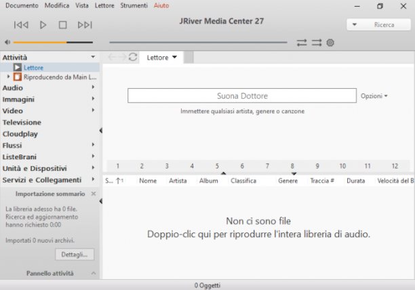The height and width of the screenshot is (290, 415).
Task: Open the search options dropdown arrow
Action: coord(355,25)
